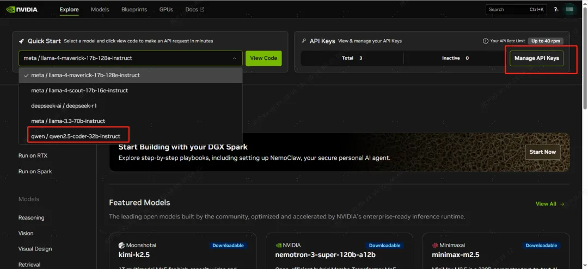Open the Vision models category

point(26,233)
